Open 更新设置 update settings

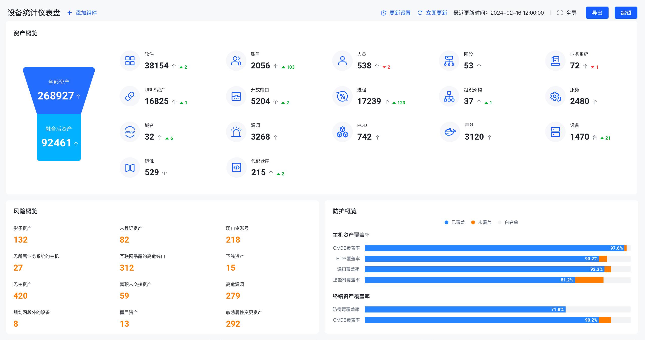(400, 13)
